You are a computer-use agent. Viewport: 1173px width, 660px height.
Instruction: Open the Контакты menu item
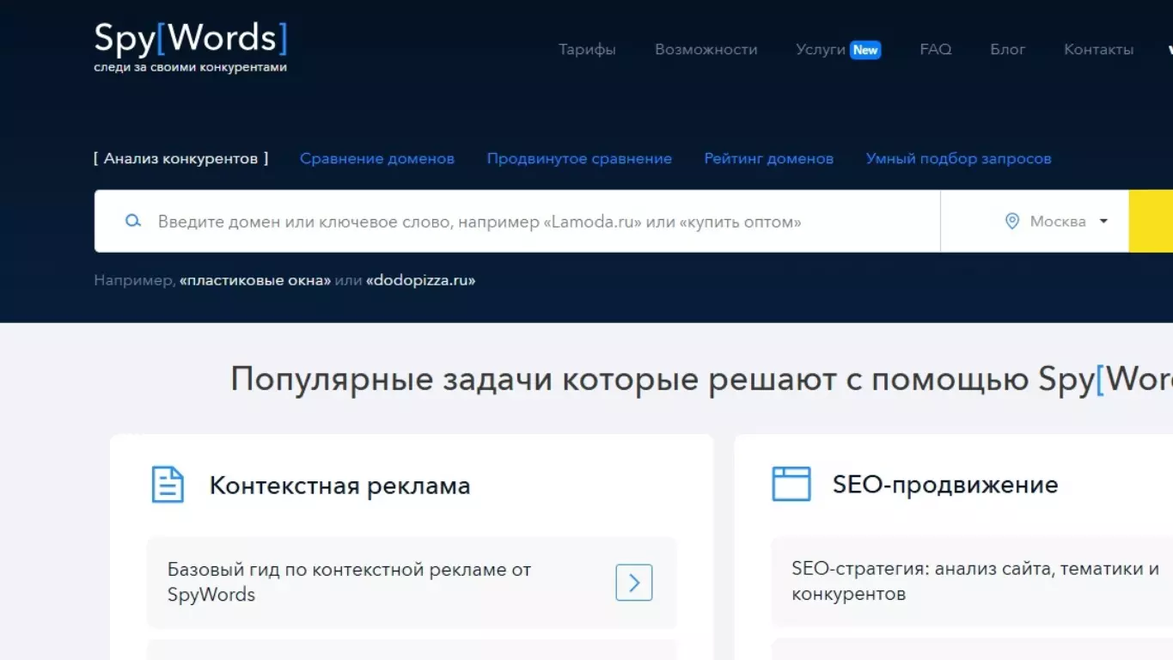pos(1099,50)
